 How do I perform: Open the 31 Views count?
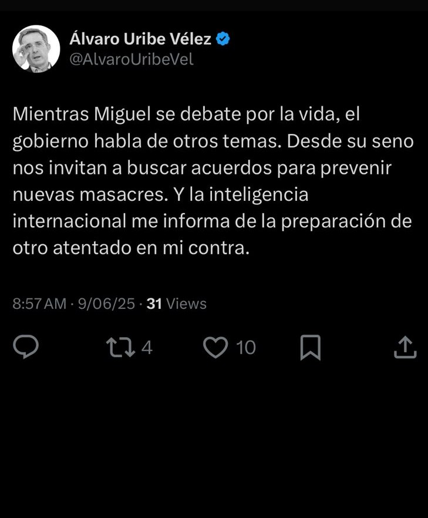176,304
